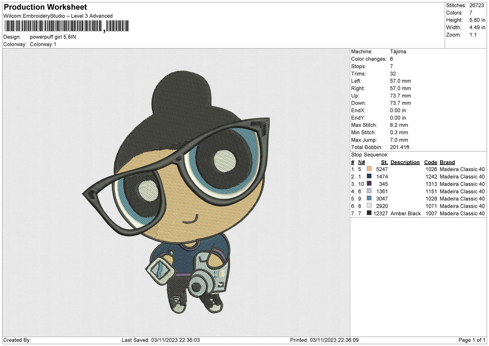Click the 'Production Worksheet' title
489x346 pixels.
click(45, 7)
